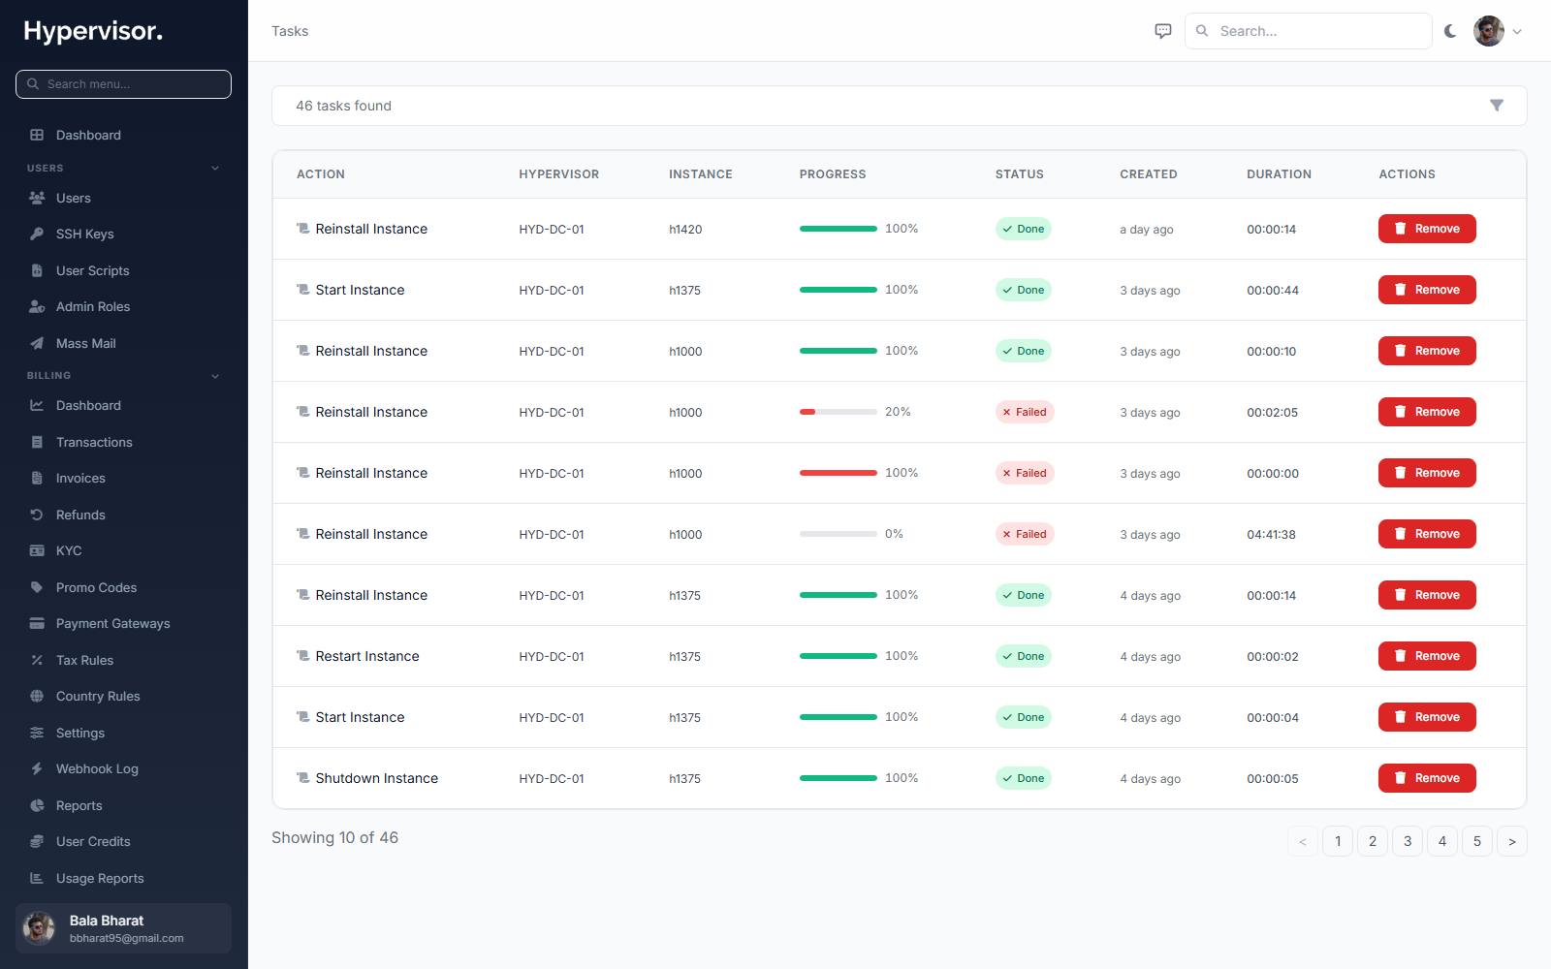Click the 20% failed progress bar
The height and width of the screenshot is (969, 1551).
coord(839,412)
